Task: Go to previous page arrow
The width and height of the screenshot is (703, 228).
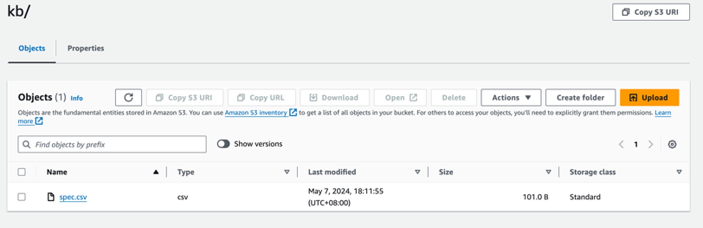Action: (621, 144)
